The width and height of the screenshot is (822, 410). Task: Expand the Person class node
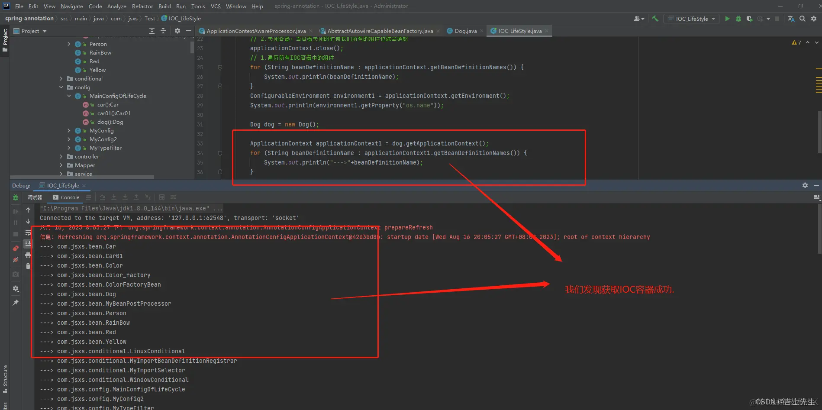(x=69, y=44)
